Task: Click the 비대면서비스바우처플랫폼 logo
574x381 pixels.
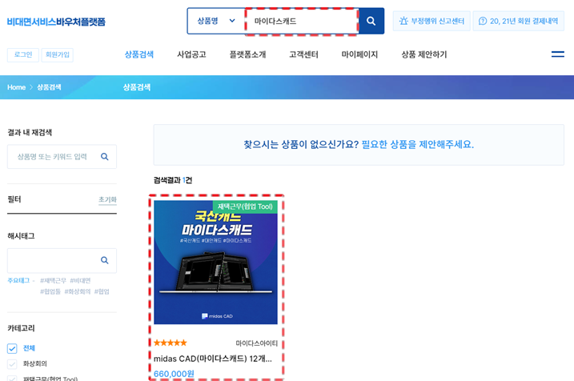Action: pos(56,22)
